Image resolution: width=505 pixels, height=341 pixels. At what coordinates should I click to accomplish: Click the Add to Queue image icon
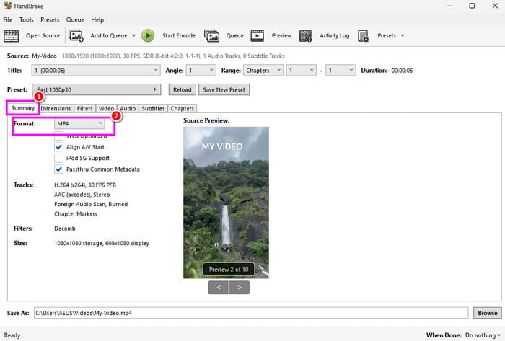pos(76,36)
